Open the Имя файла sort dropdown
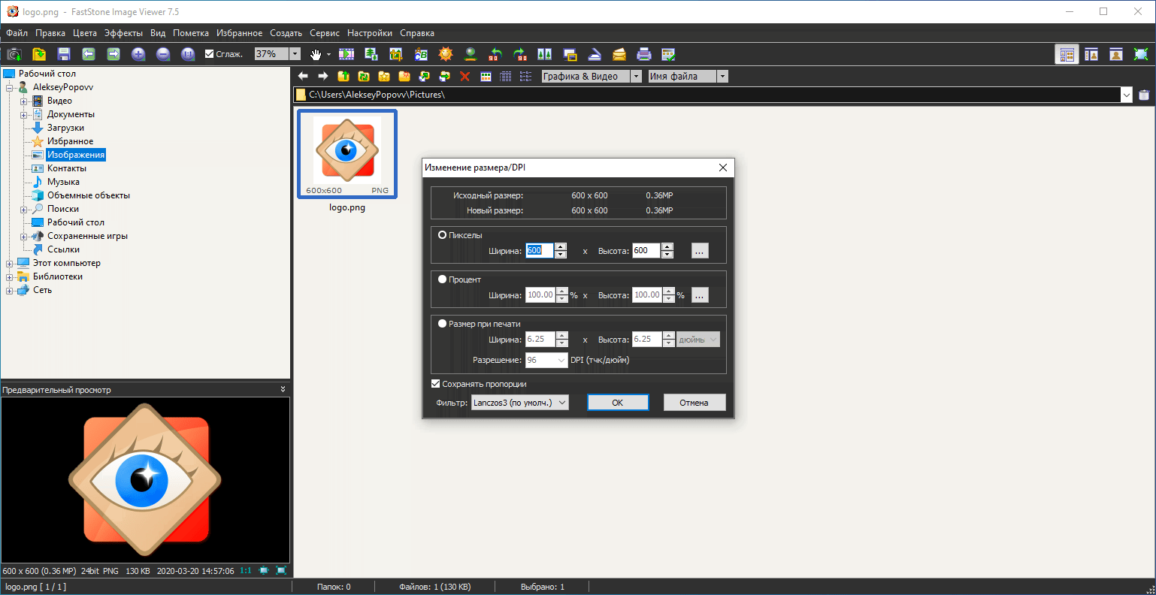The height and width of the screenshot is (595, 1156). point(722,76)
